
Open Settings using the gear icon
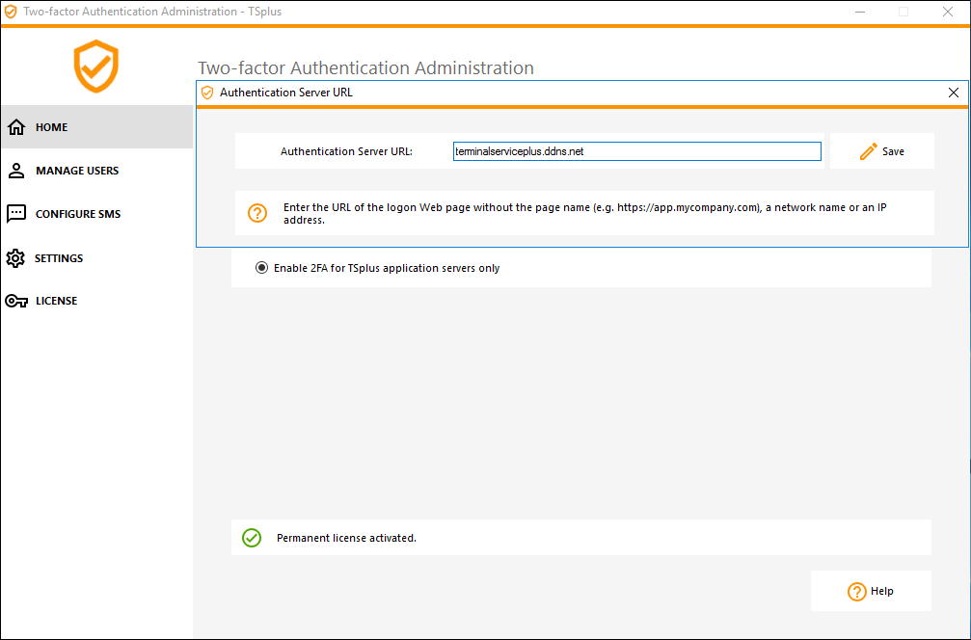[x=16, y=257]
